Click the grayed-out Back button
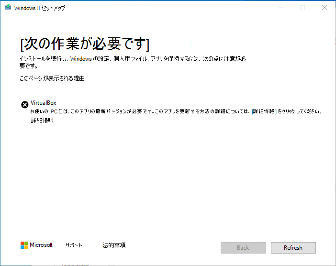Screen dimensions: 336x266 click(x=243, y=248)
